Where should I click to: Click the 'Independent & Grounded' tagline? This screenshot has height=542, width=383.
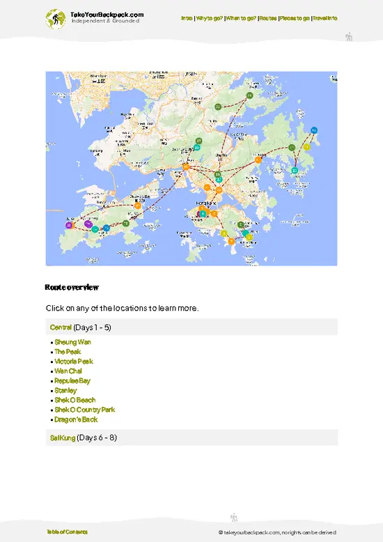click(105, 21)
